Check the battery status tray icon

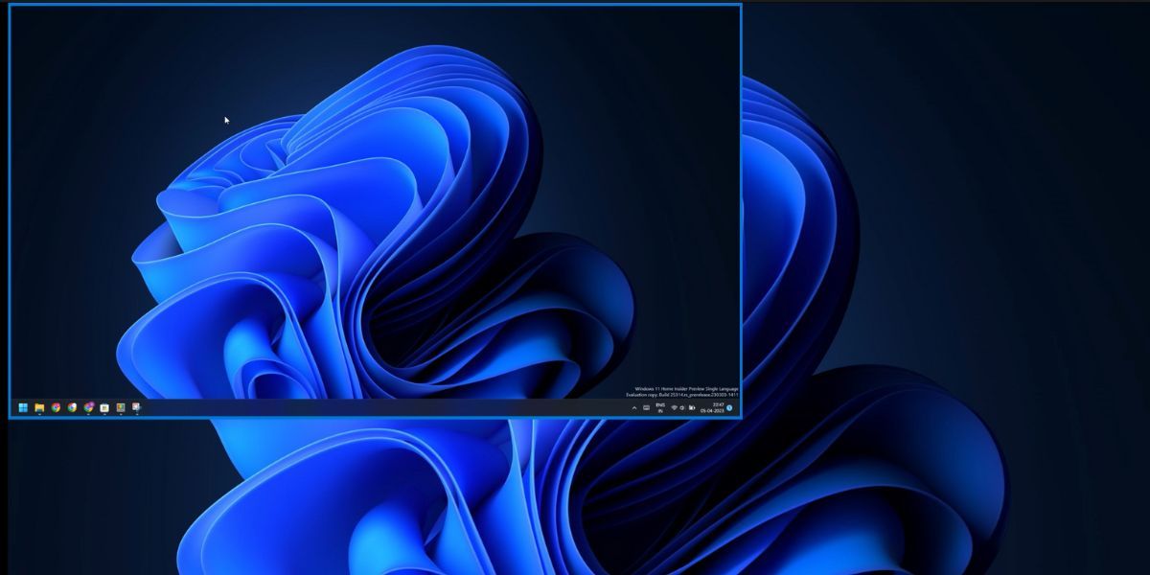coord(692,407)
